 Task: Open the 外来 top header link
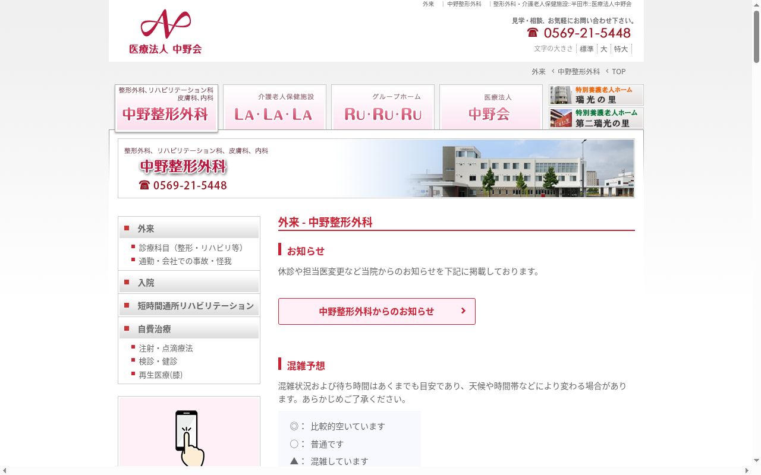point(428,4)
